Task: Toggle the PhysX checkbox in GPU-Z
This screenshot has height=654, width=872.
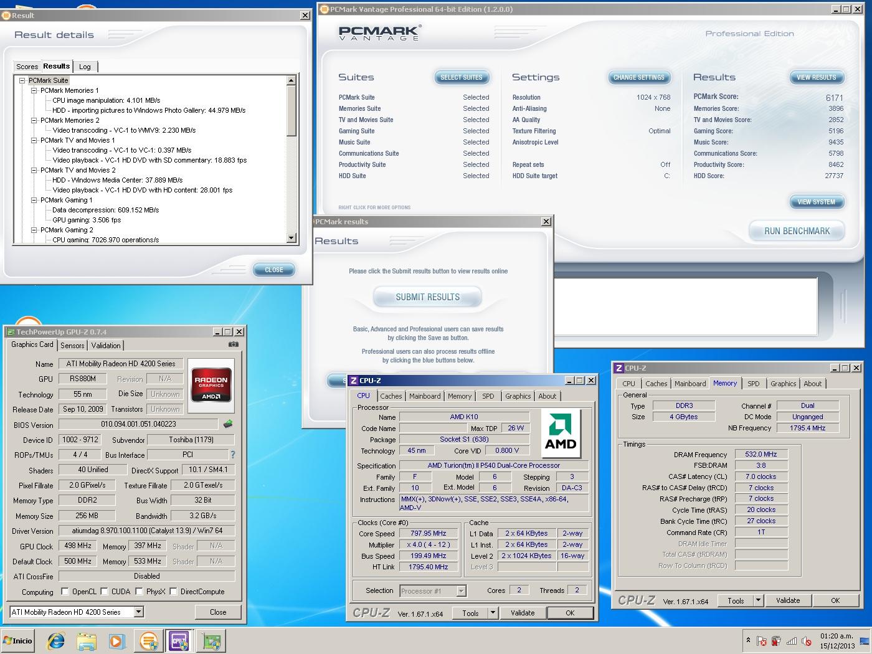Action: (x=140, y=591)
